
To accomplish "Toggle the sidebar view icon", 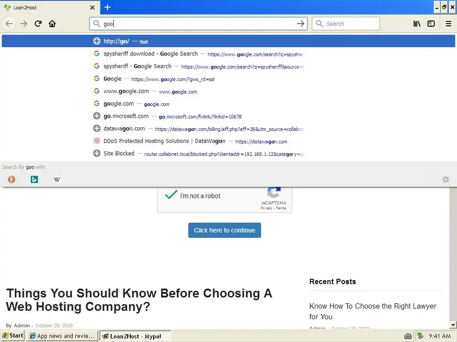I will tap(431, 24).
